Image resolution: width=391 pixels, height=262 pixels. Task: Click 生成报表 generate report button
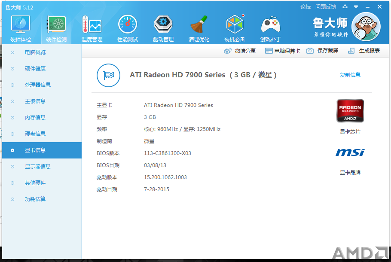(364, 51)
